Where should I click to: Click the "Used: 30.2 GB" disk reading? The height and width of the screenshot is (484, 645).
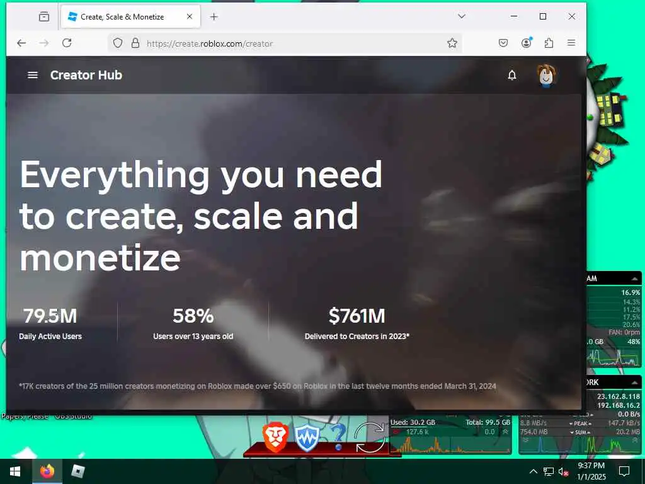click(413, 422)
